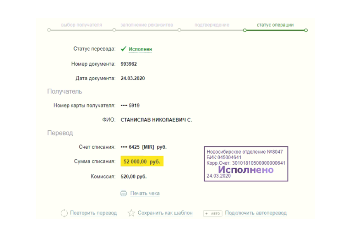Click the БИК:045004641 line in stamp
Screen dimensions: 342x230
point(224,157)
